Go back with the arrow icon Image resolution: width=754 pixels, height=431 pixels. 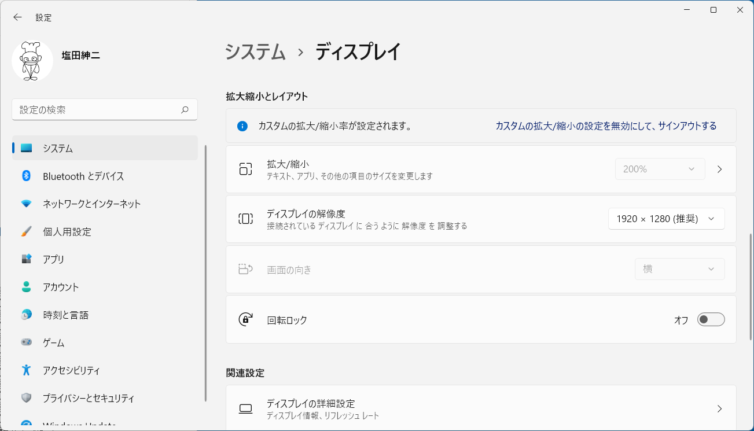point(17,17)
